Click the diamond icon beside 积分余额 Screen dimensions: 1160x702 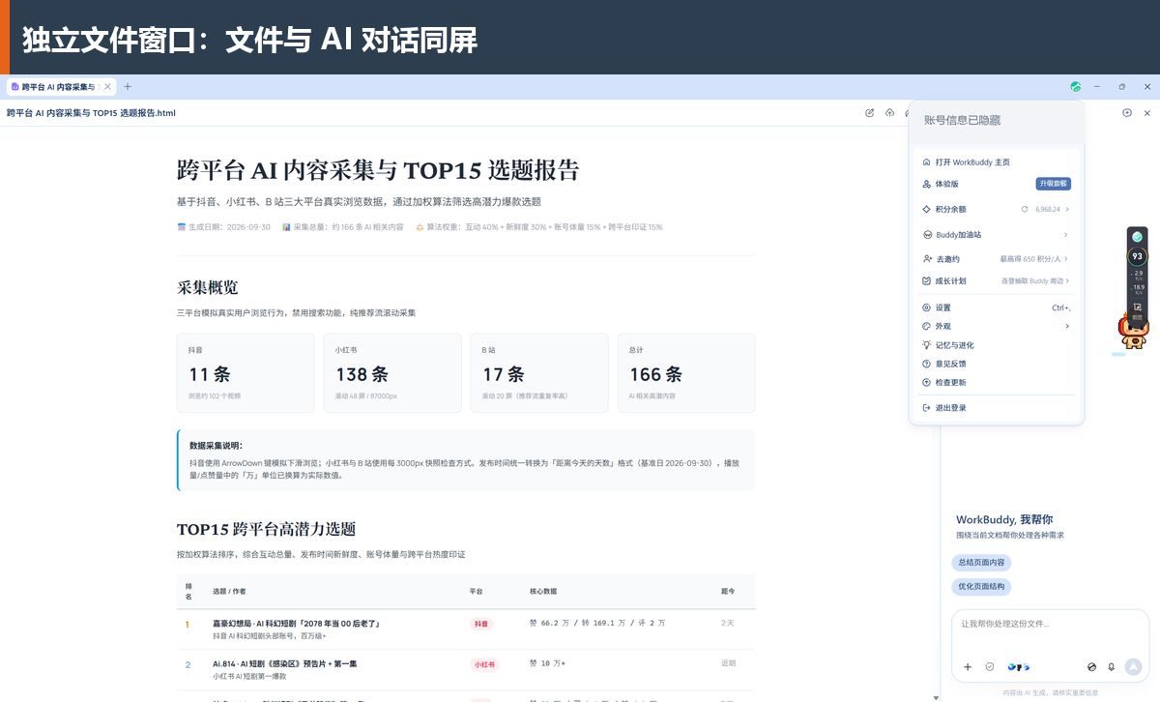(927, 209)
